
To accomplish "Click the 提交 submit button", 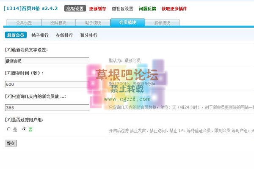I will [11, 143].
